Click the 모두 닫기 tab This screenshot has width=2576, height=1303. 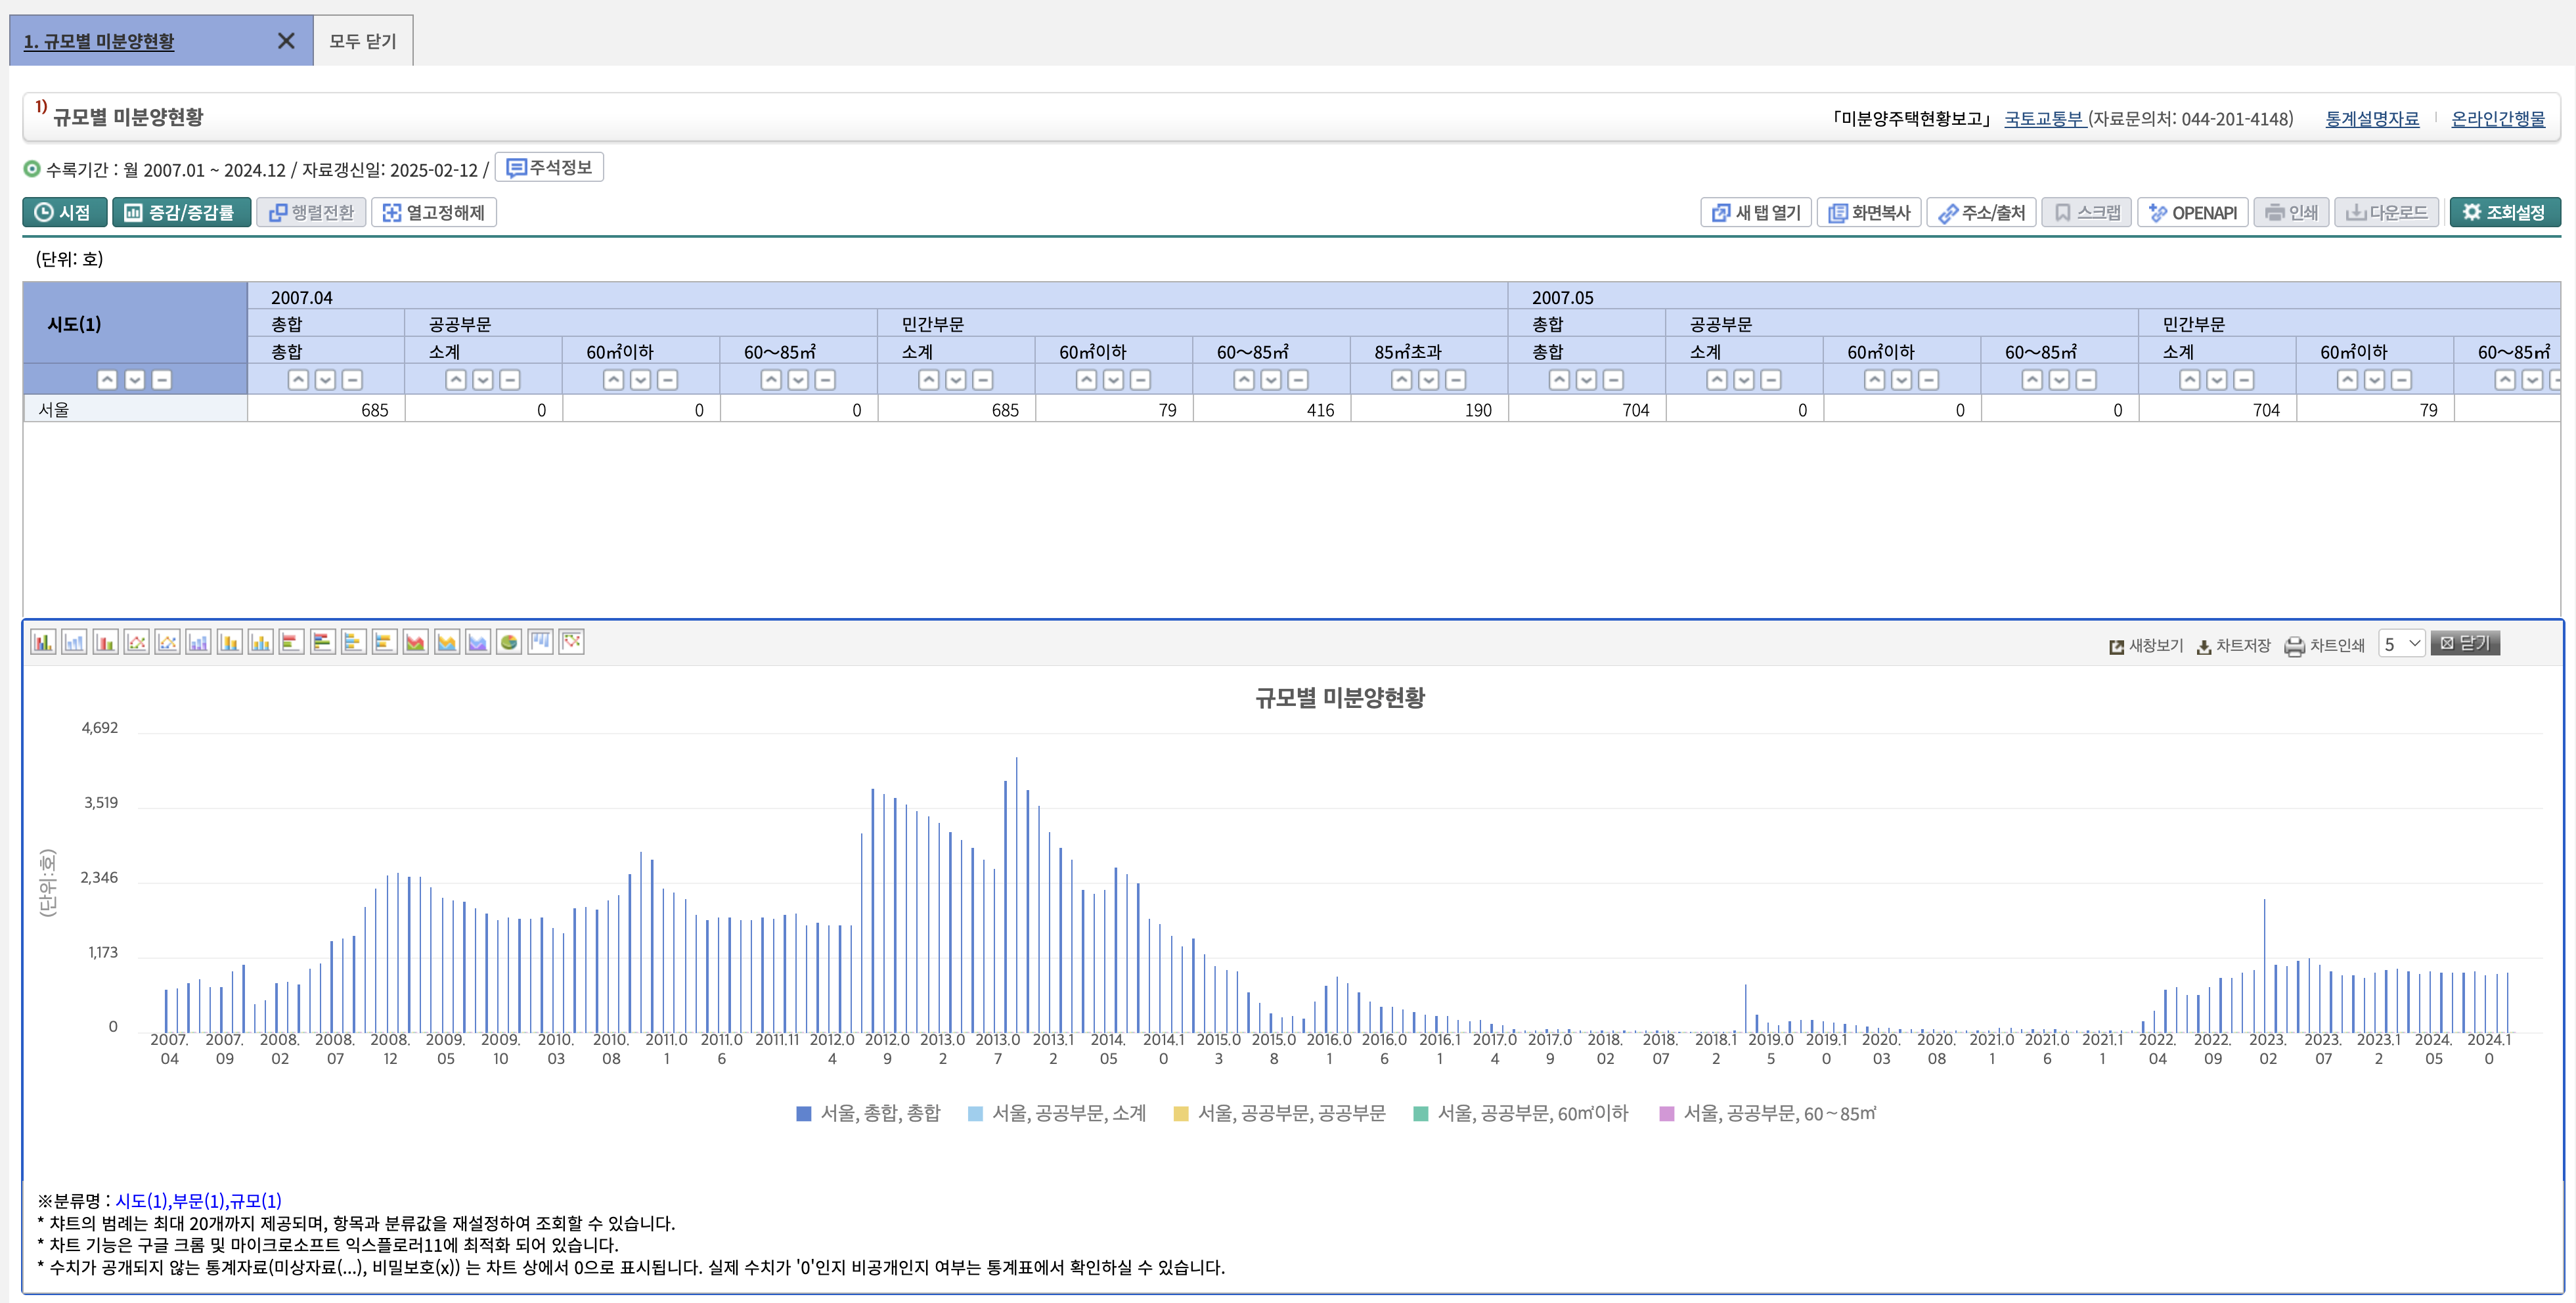pyautogui.click(x=363, y=41)
